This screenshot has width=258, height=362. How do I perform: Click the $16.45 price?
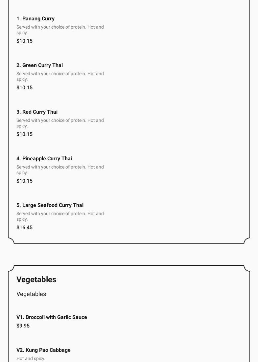(x=25, y=228)
